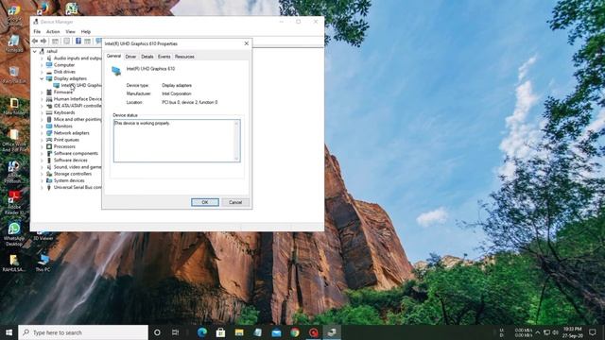Open Adobe Reader desktop shortcut
Viewport: 605px width, 340px height.
(14, 202)
